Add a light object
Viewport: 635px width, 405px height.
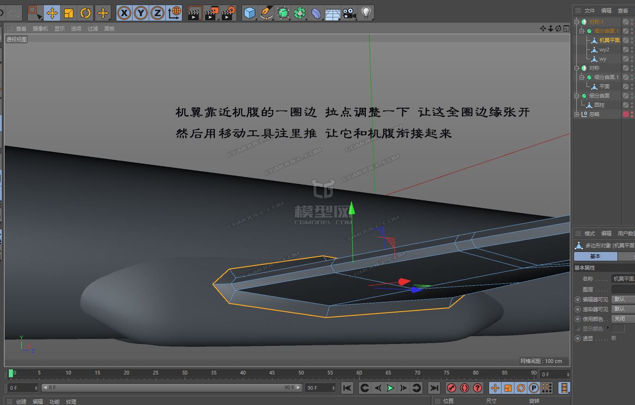(x=366, y=13)
